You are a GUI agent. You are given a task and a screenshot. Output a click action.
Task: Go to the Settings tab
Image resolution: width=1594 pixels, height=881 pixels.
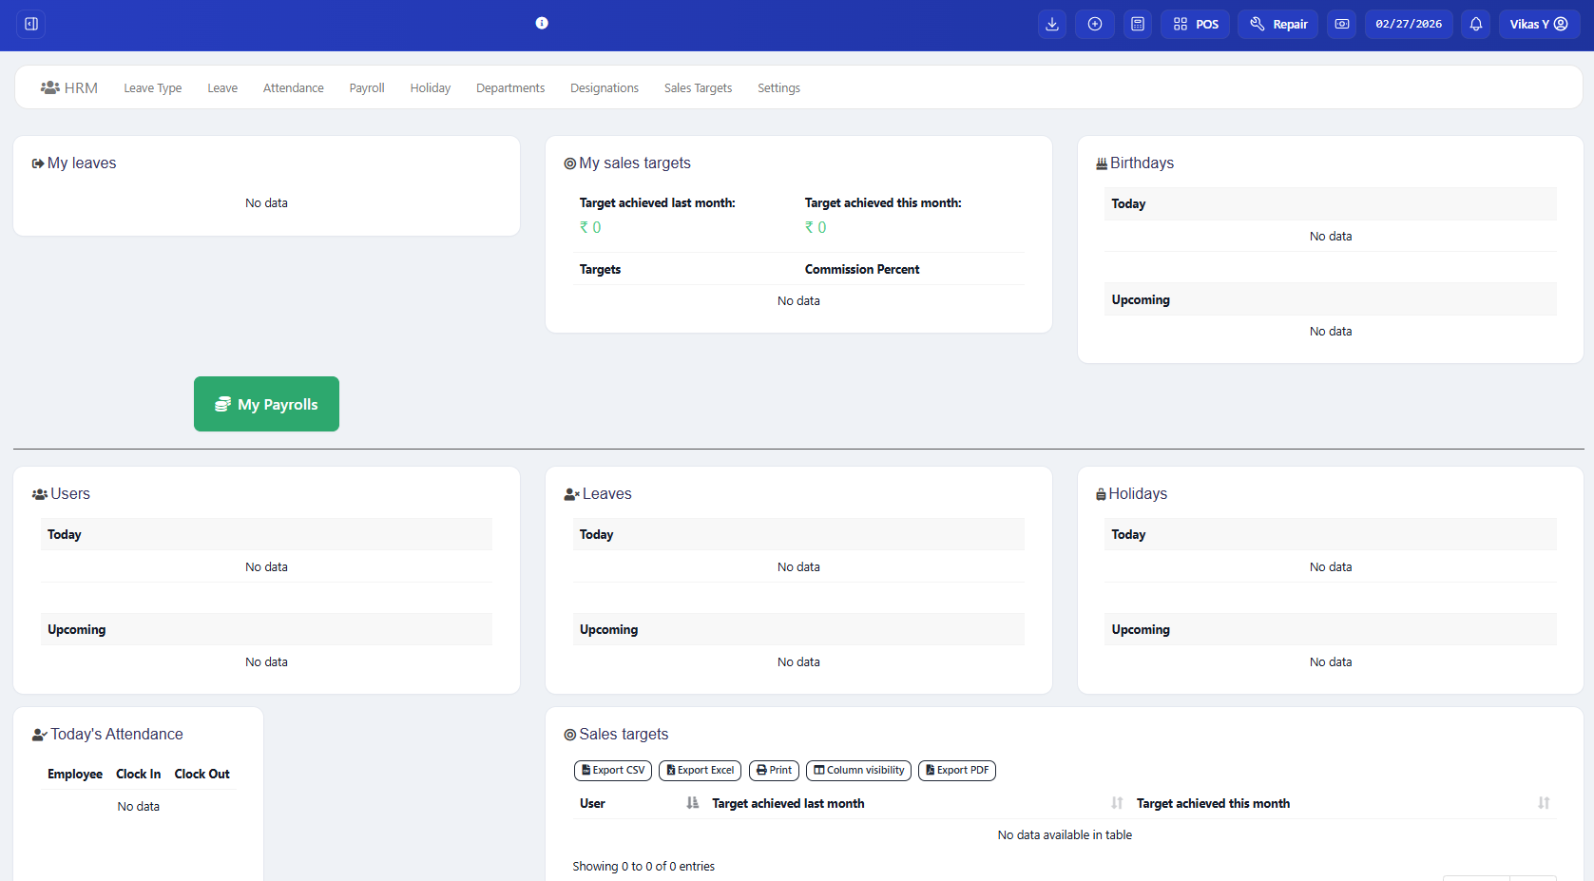coord(778,87)
